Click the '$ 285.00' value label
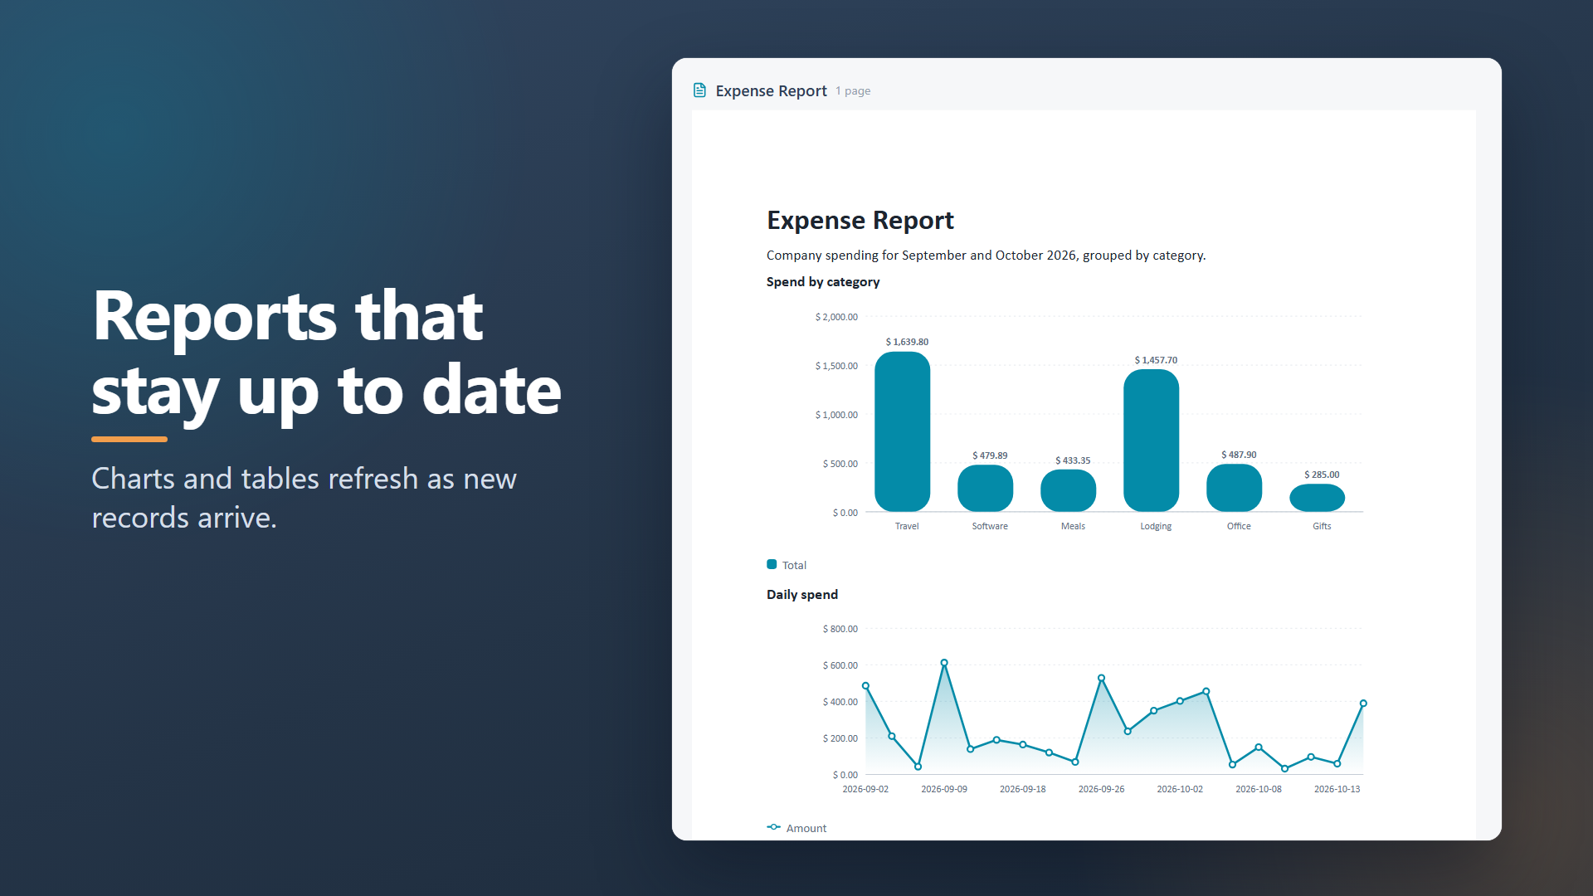 pos(1322,475)
